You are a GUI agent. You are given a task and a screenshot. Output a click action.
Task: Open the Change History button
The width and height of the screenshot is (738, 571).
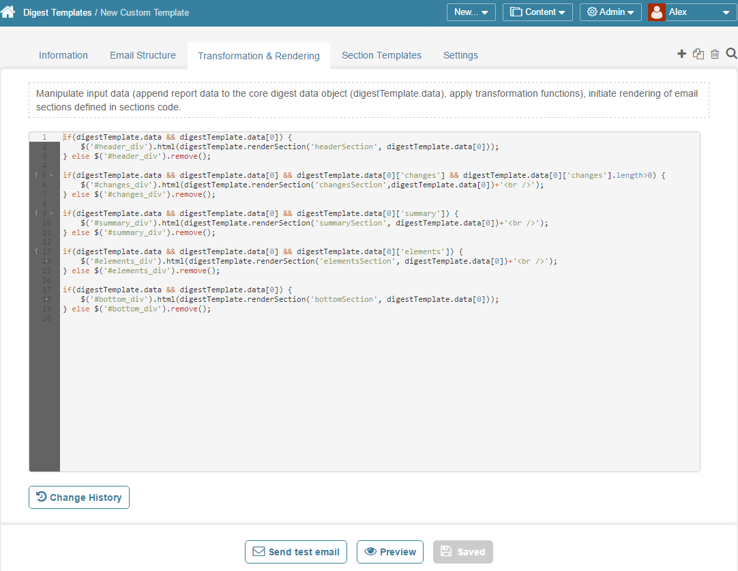coord(79,497)
